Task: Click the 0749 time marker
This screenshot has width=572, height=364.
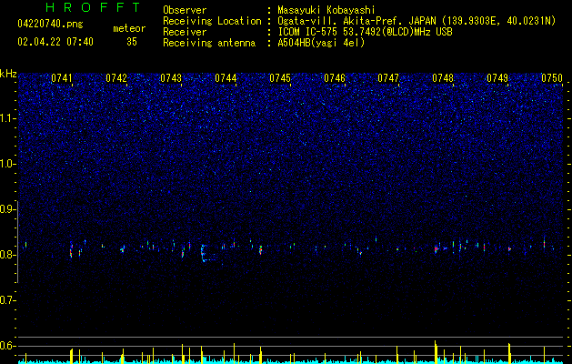Action: (497, 78)
